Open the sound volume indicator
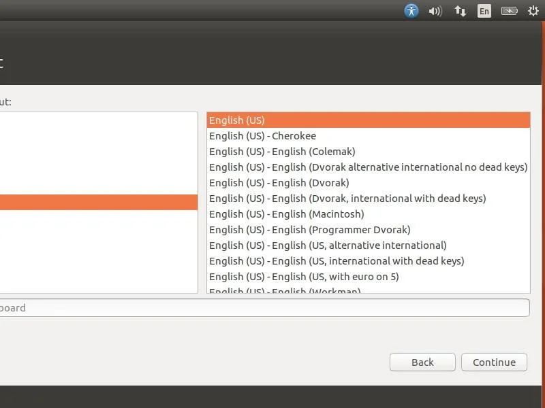The image size is (545, 408). pyautogui.click(x=435, y=11)
